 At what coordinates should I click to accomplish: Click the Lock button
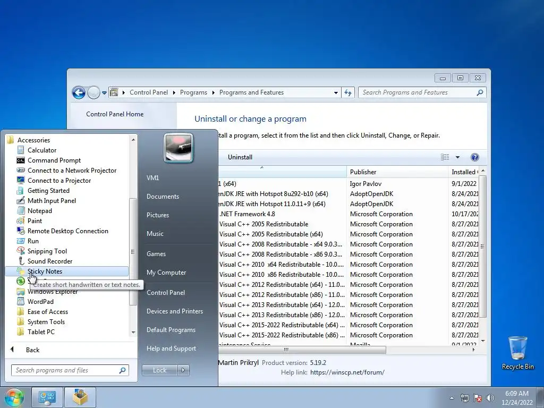point(159,370)
